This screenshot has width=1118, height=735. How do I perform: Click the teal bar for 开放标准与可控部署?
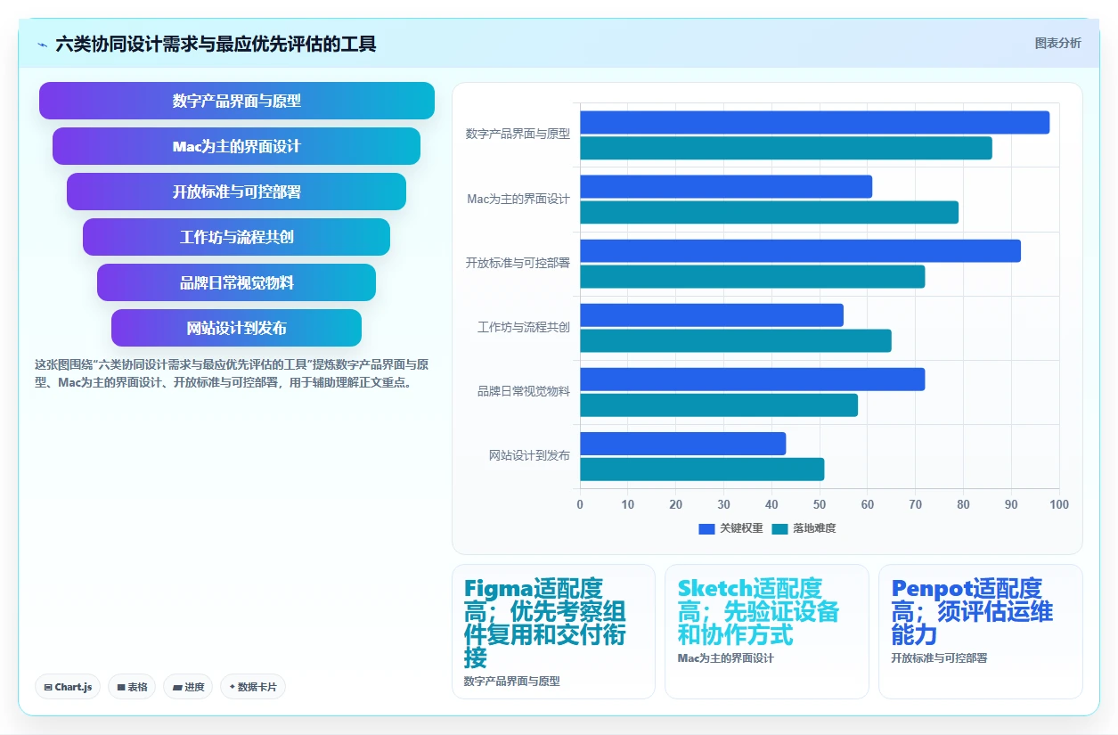click(x=753, y=276)
